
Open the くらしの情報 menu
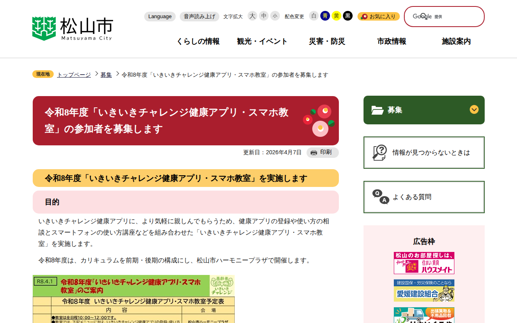pyautogui.click(x=198, y=41)
